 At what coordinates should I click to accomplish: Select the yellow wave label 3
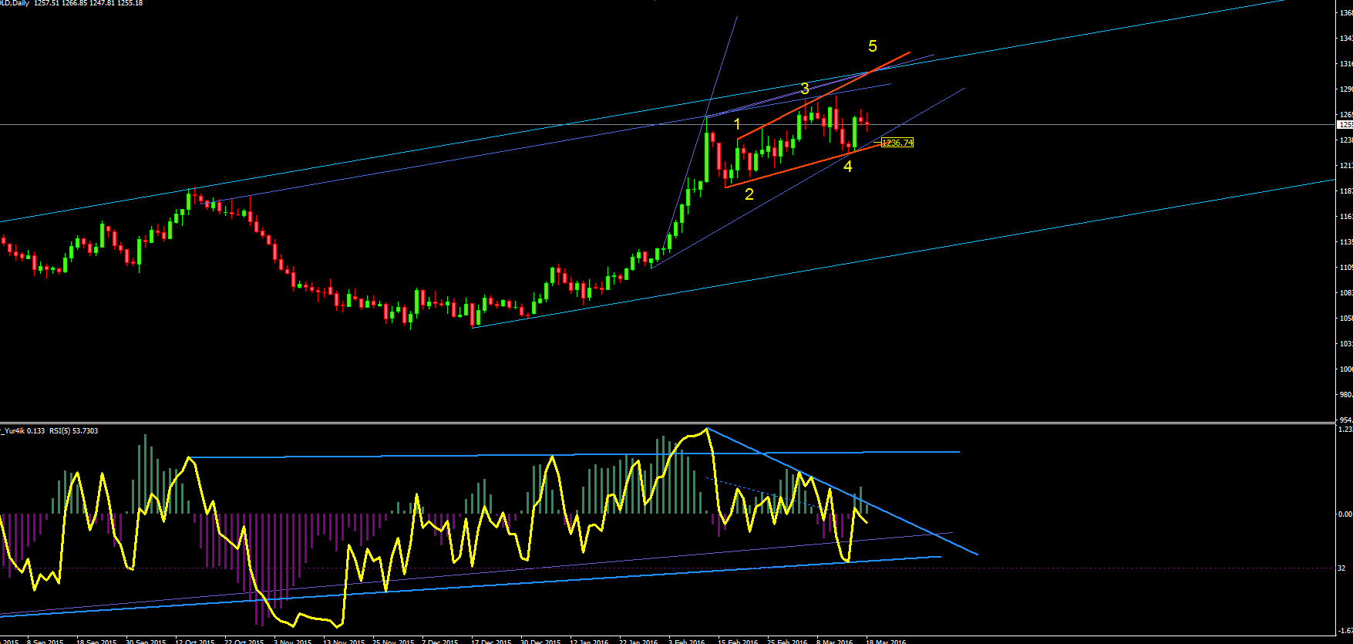[804, 89]
